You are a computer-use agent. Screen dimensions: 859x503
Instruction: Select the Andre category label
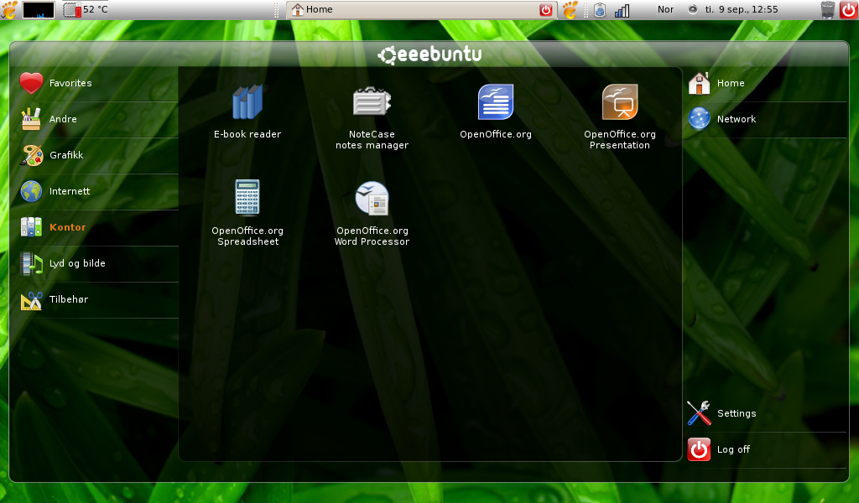(x=63, y=119)
